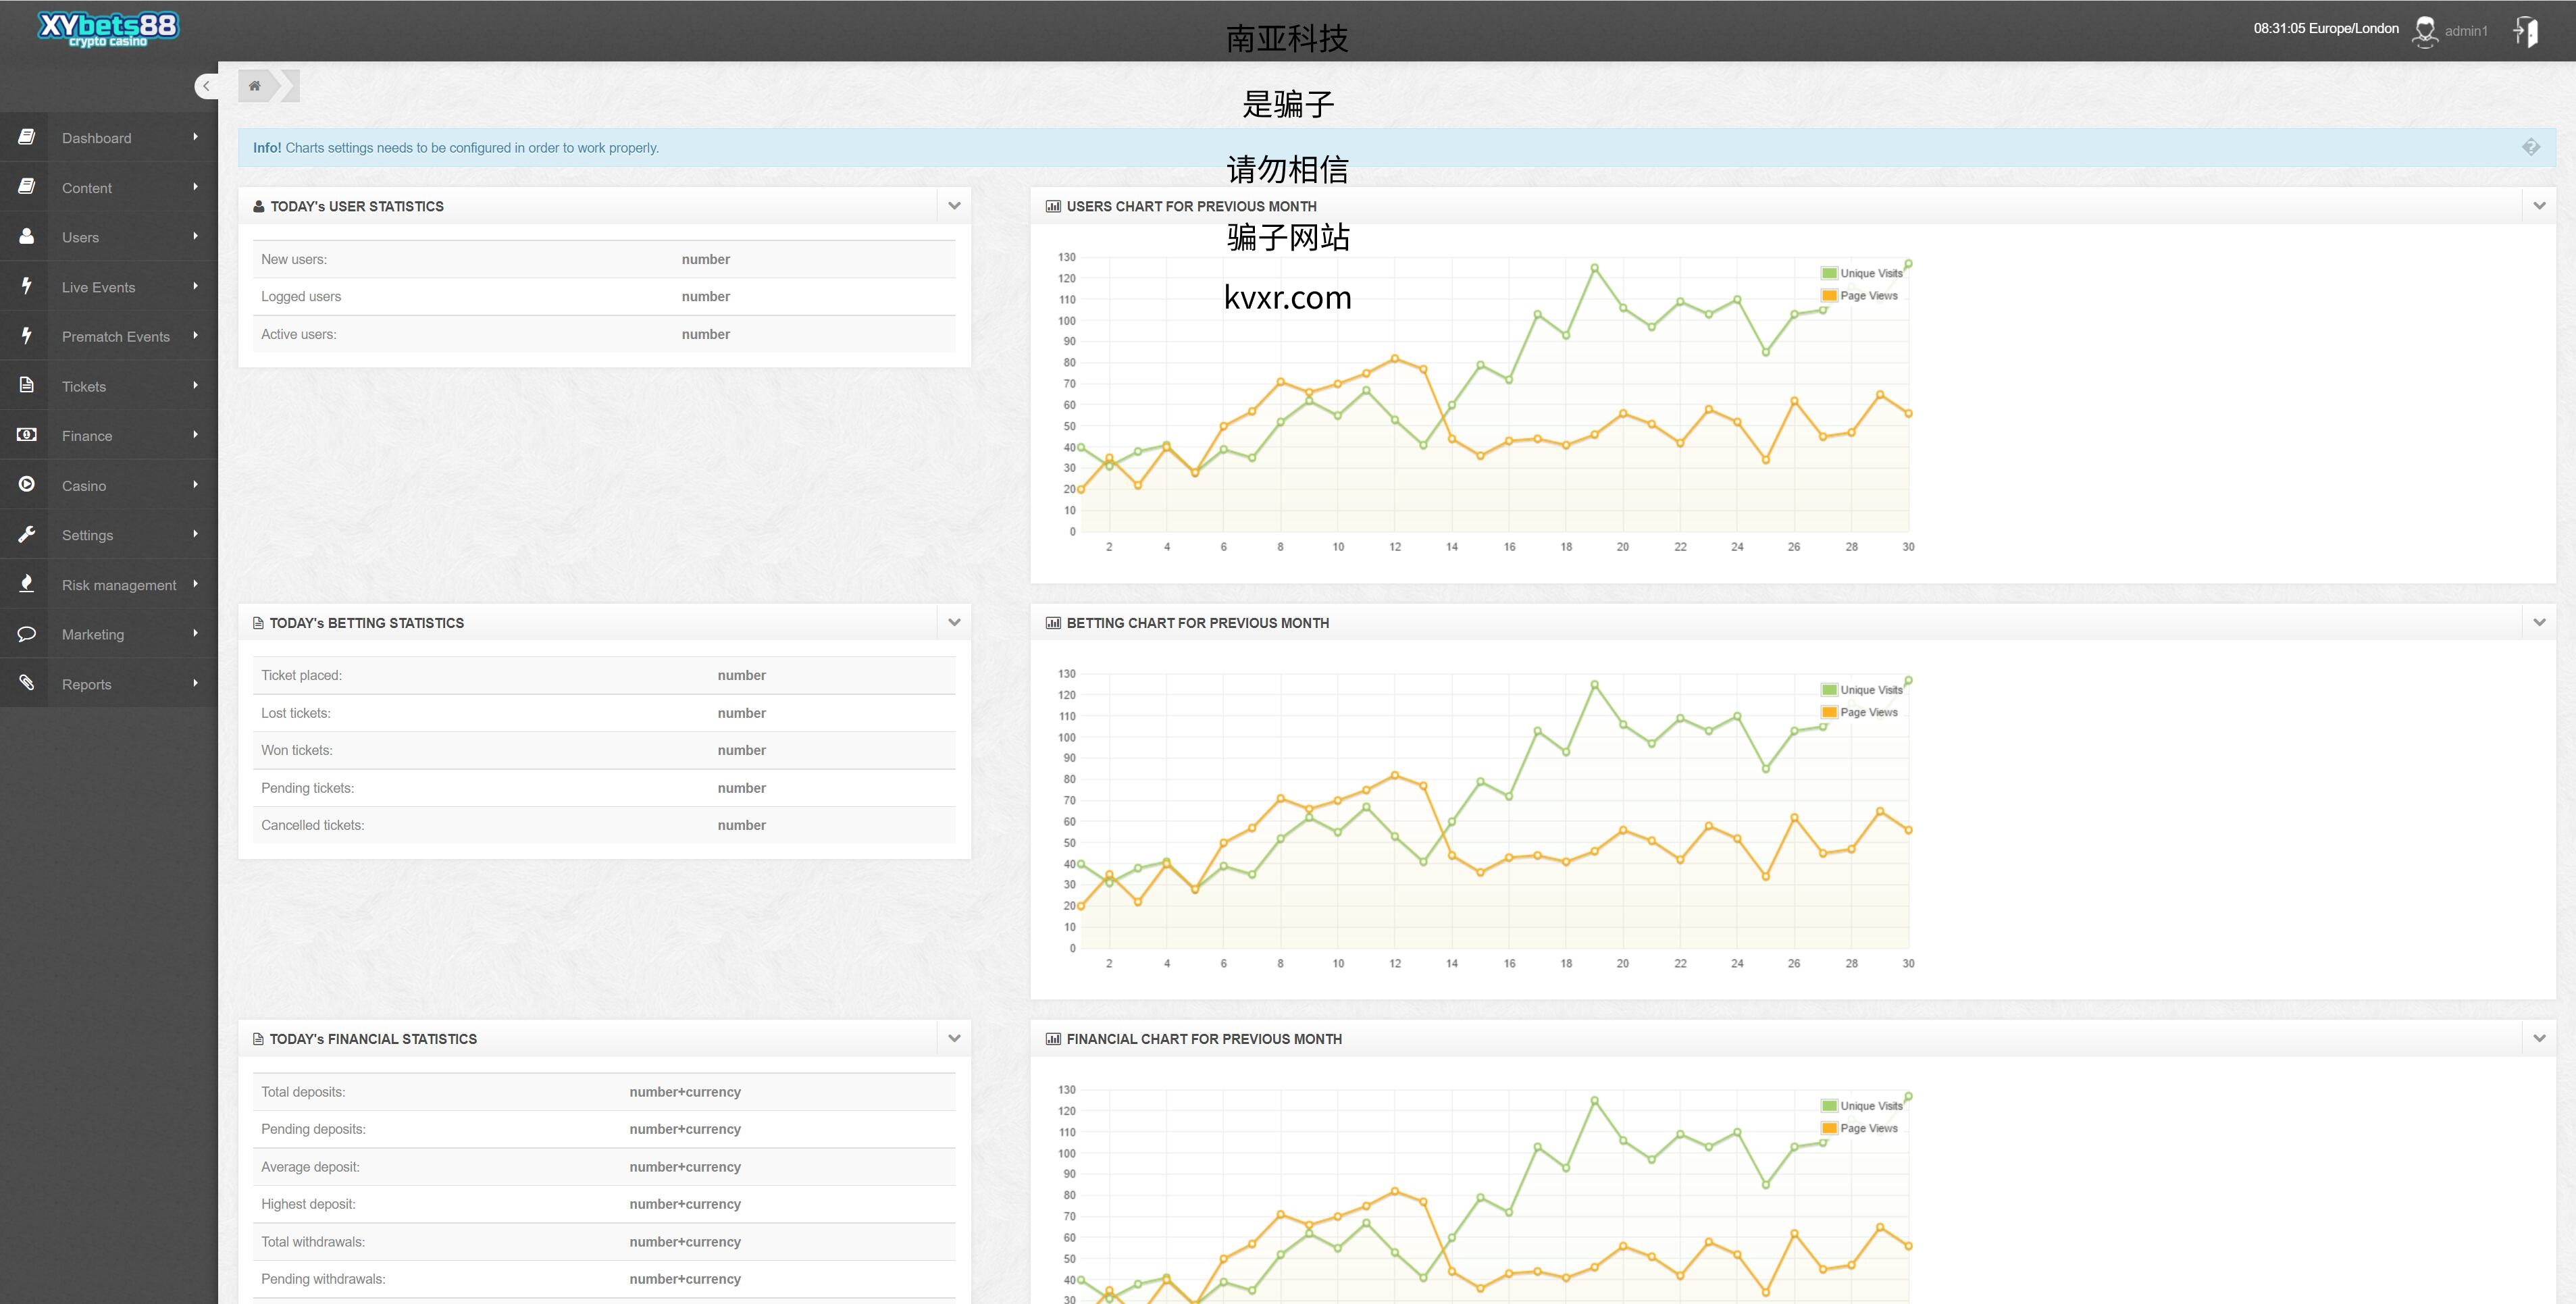
Task: Collapse Betting Chart for Previous Month panel
Action: point(2539,622)
